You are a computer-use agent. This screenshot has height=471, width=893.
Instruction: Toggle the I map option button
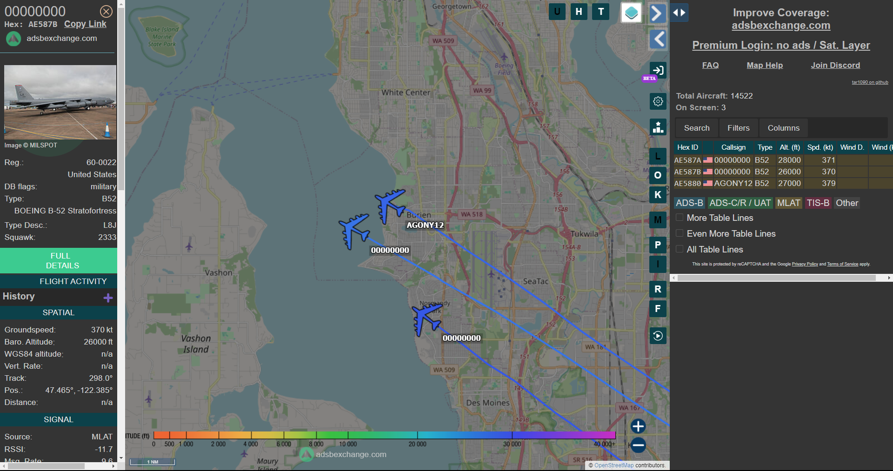pos(658,264)
